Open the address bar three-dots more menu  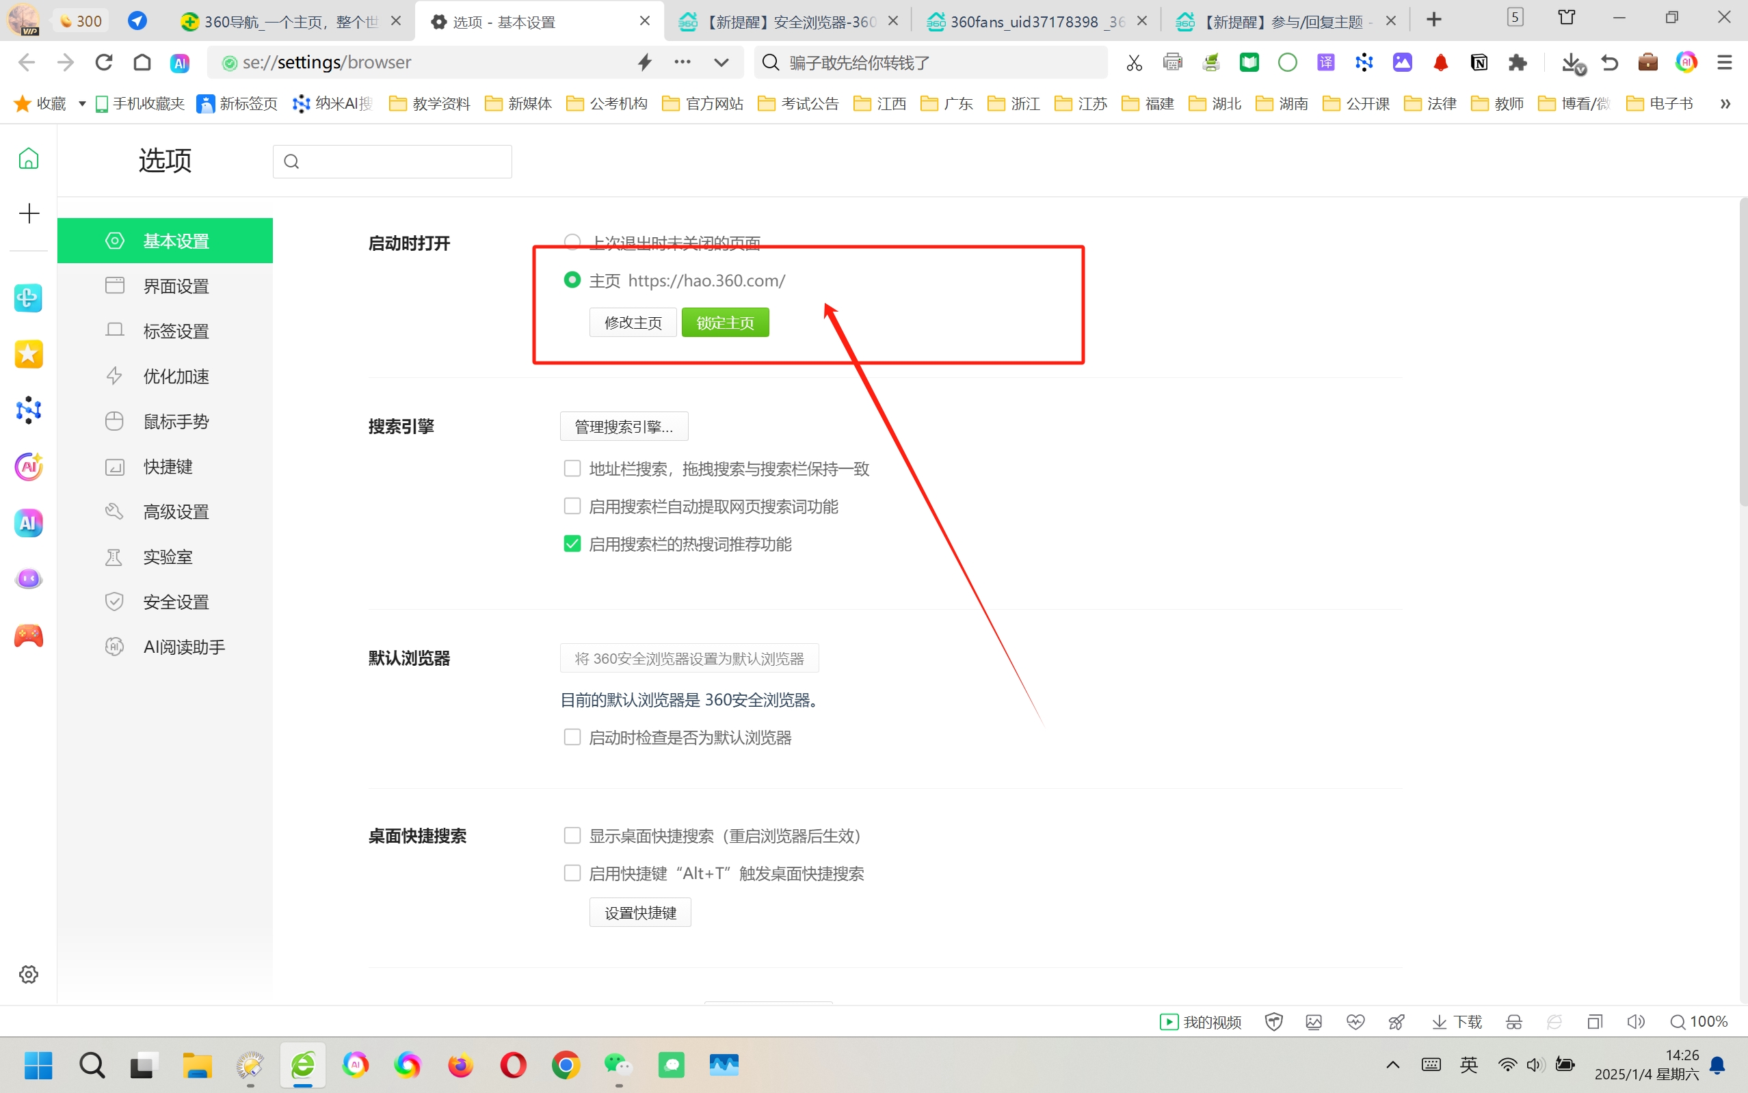[682, 62]
